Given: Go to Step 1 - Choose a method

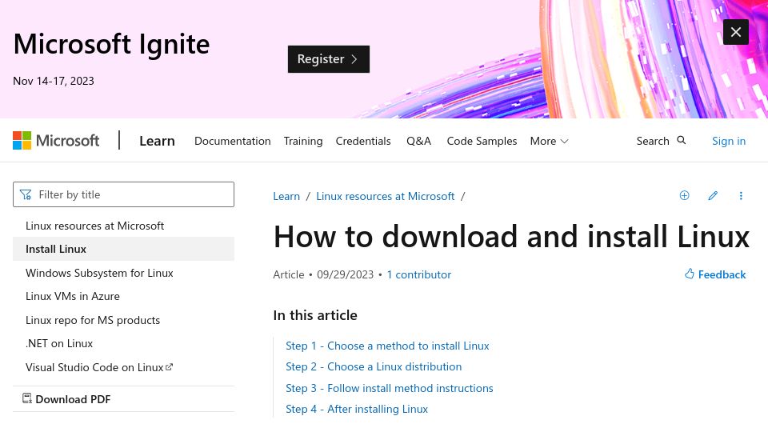Looking at the screenshot, I should pos(387,346).
